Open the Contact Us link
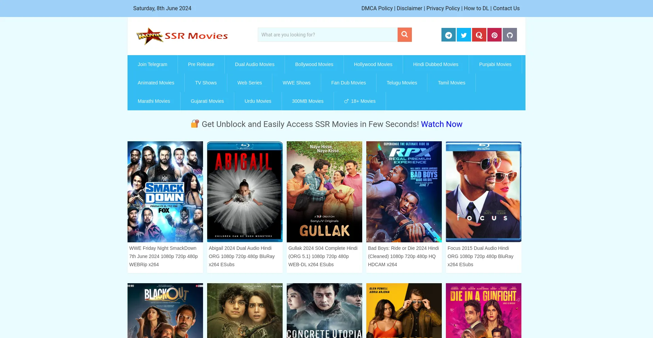The width and height of the screenshot is (653, 338). (x=506, y=8)
